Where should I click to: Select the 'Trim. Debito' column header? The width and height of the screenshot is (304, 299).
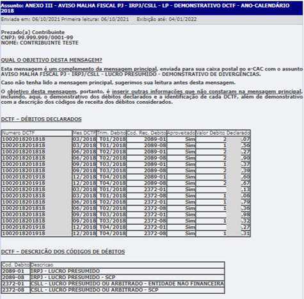click(111, 133)
